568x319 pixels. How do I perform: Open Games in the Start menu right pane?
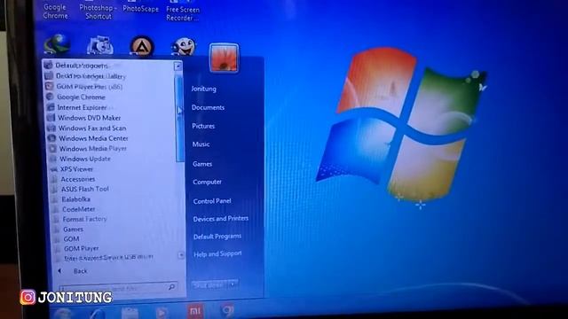[x=202, y=164]
